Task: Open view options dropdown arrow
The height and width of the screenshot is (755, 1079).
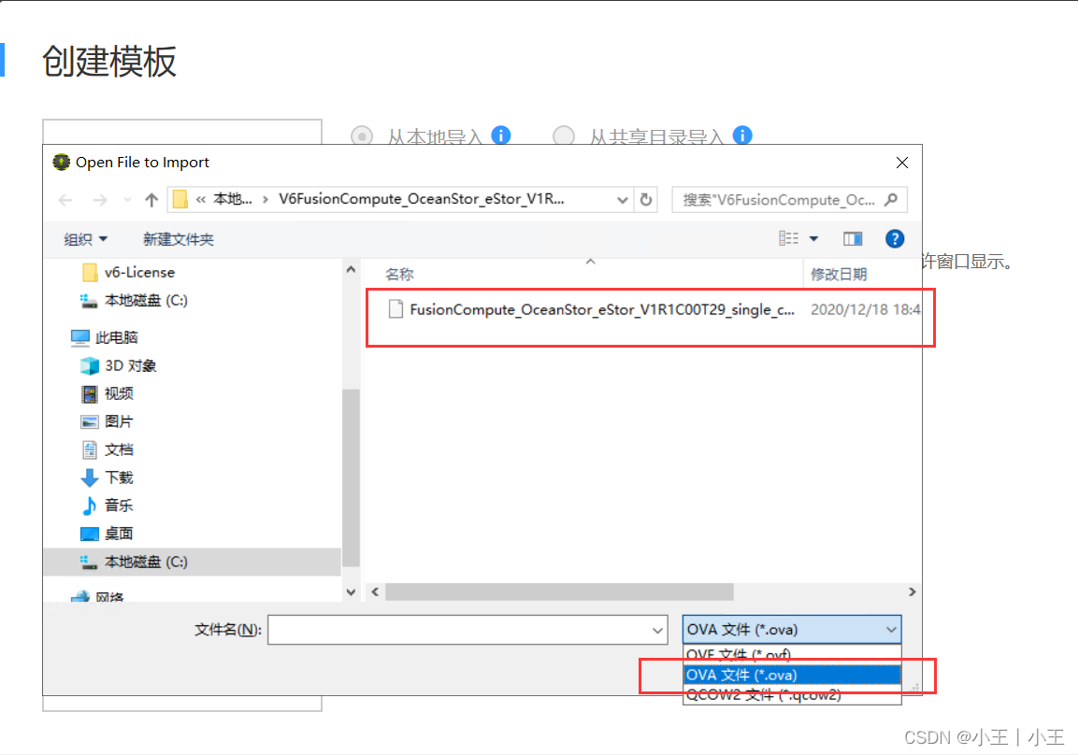Action: [x=814, y=239]
